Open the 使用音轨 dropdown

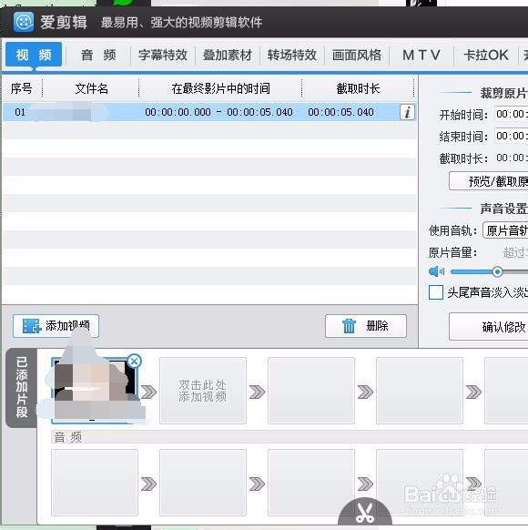(x=505, y=230)
